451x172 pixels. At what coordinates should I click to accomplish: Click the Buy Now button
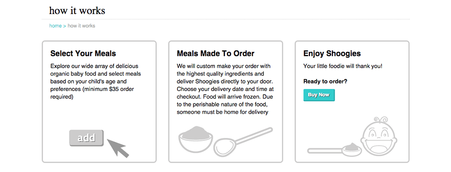[x=319, y=95]
